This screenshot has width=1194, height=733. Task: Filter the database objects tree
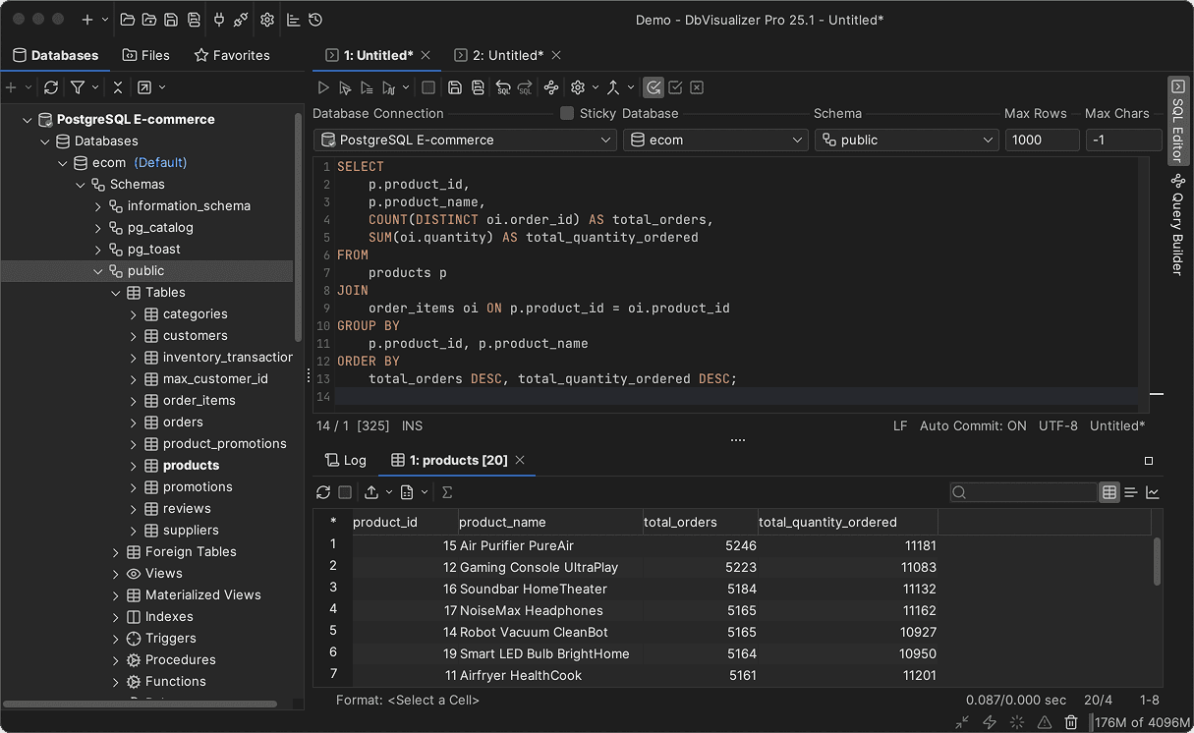(x=77, y=86)
